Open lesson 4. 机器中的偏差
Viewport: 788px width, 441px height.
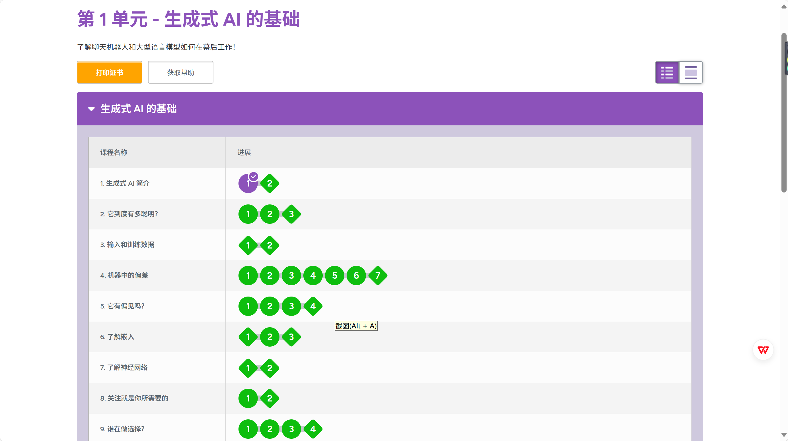124,275
